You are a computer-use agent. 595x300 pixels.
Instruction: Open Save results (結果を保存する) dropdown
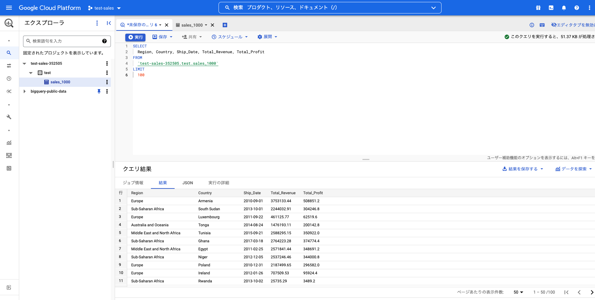523,169
